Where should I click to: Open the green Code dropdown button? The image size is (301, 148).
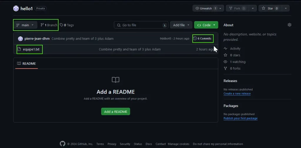[x=206, y=25]
